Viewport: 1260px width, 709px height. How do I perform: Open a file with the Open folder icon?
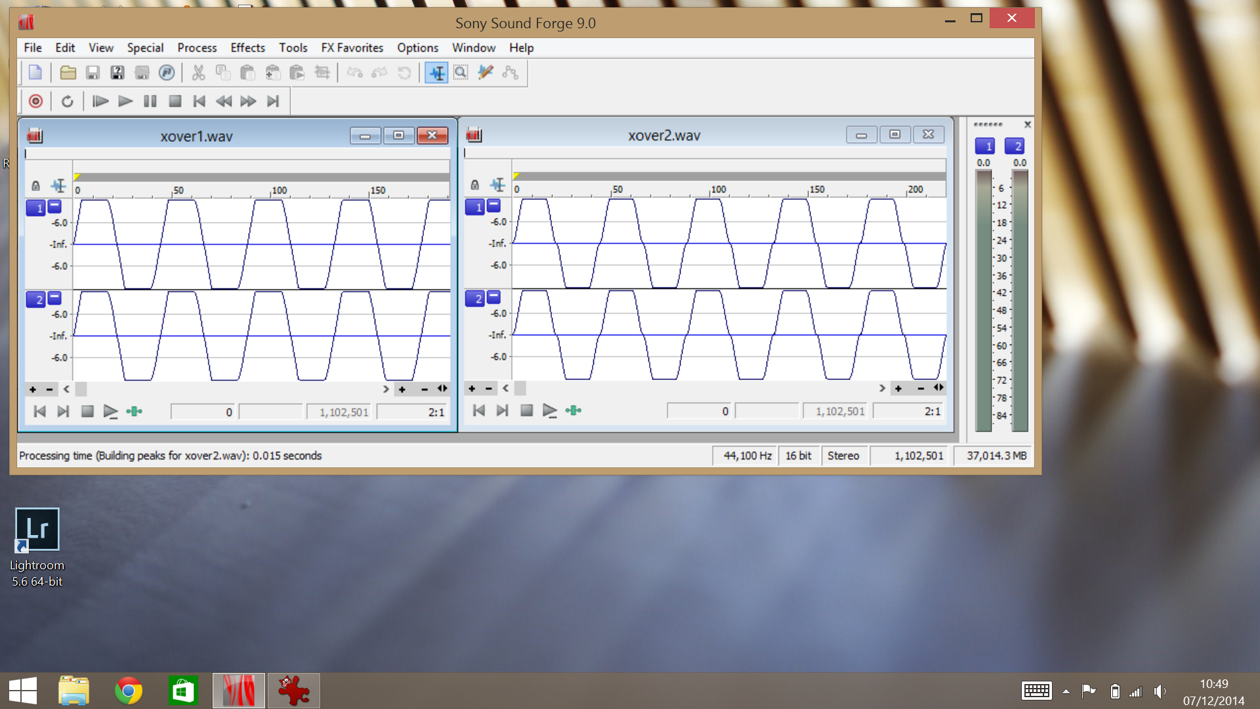(68, 72)
